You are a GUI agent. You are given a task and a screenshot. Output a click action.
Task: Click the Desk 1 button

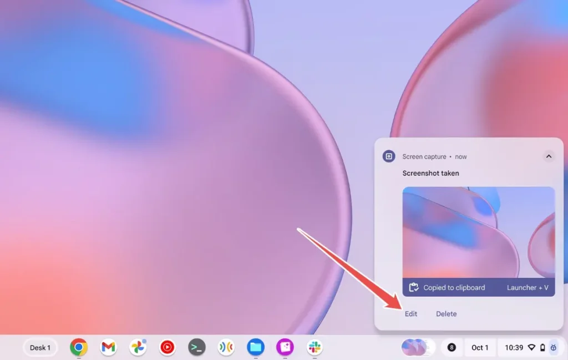tap(40, 348)
